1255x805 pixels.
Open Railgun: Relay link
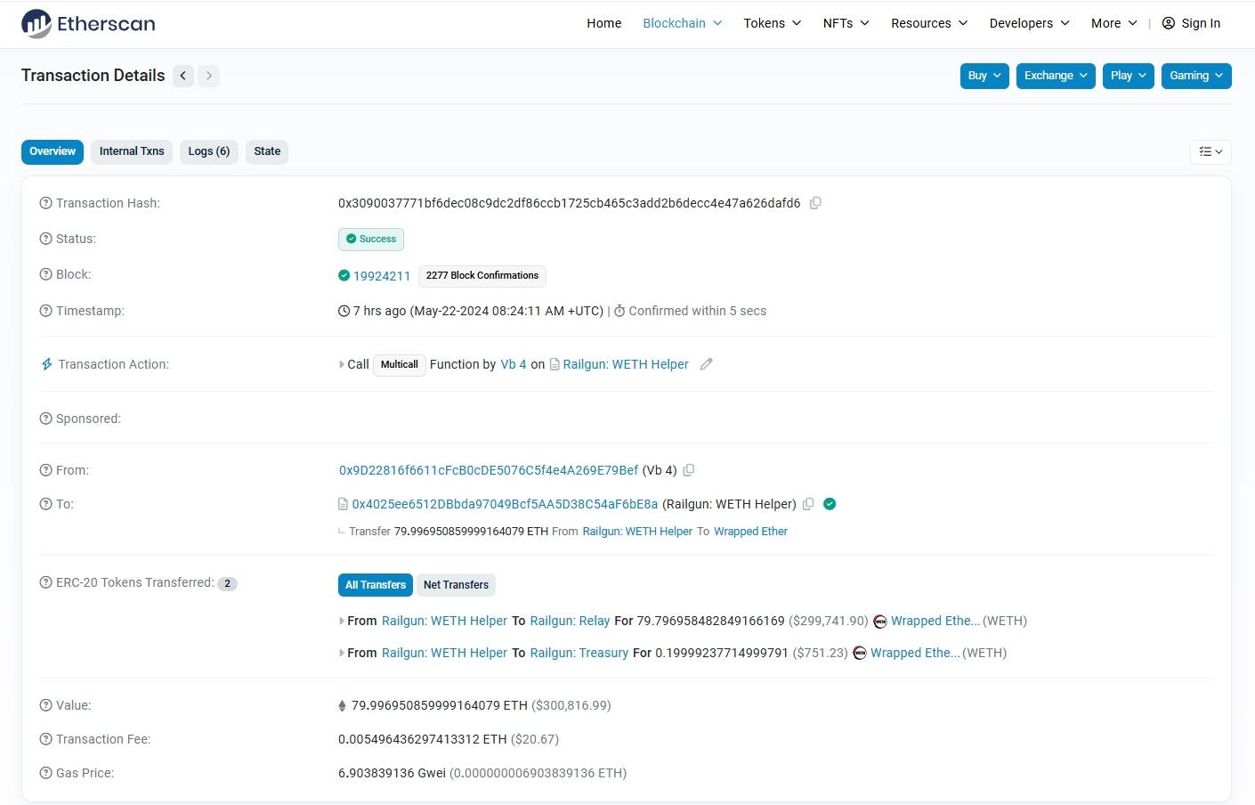click(570, 621)
